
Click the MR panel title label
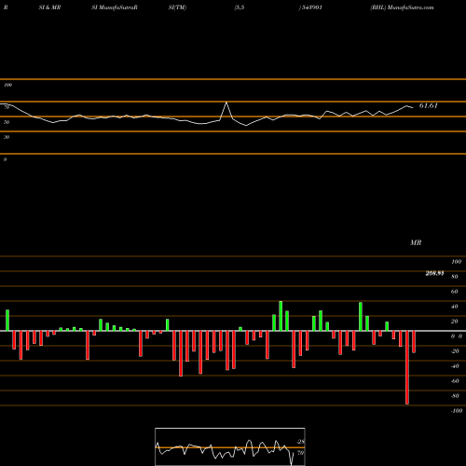point(416,242)
